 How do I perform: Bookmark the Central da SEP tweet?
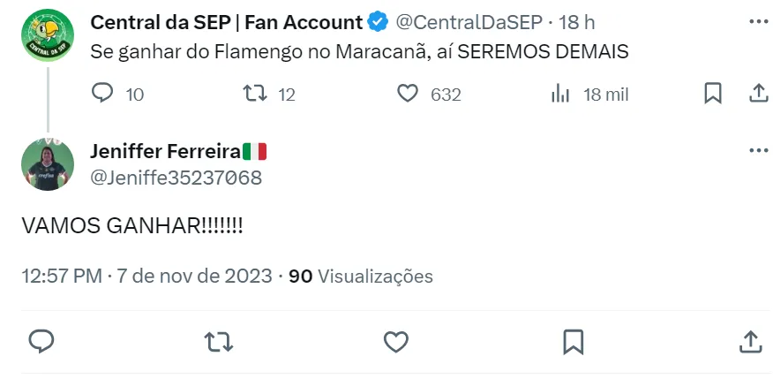click(x=713, y=94)
